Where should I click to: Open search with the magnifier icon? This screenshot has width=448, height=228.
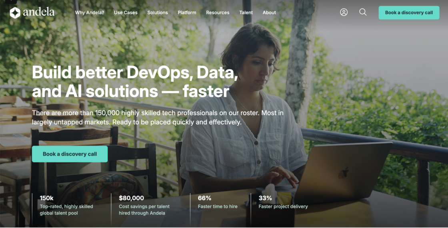click(363, 12)
